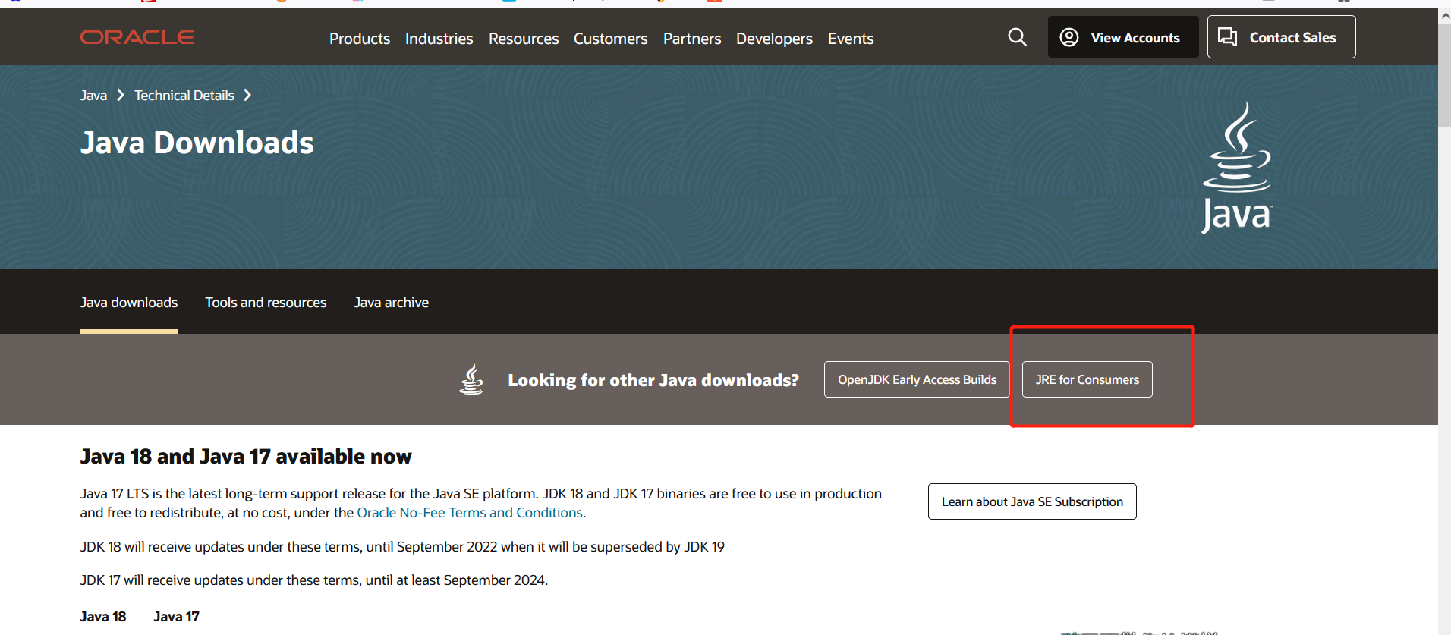The width and height of the screenshot is (1451, 635).
Task: Open the Partners menu
Action: pyautogui.click(x=692, y=39)
